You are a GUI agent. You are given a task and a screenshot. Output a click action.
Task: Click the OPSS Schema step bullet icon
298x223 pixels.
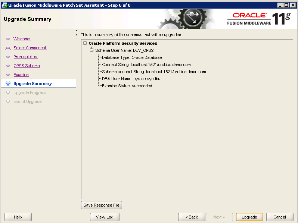[8, 66]
